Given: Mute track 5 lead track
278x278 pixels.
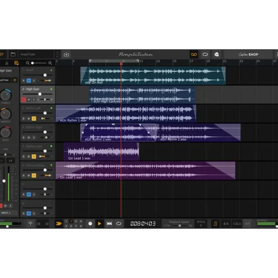Looking at the screenshot, I should [29, 157].
